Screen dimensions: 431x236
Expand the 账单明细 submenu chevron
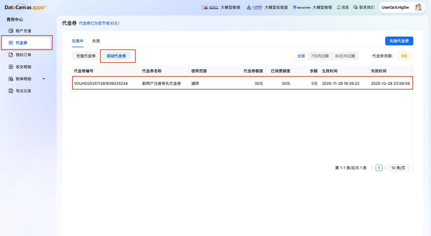tap(44, 79)
